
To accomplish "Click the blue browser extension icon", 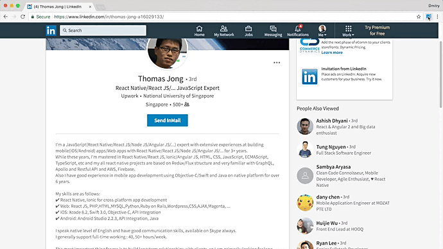I will [x=428, y=17].
